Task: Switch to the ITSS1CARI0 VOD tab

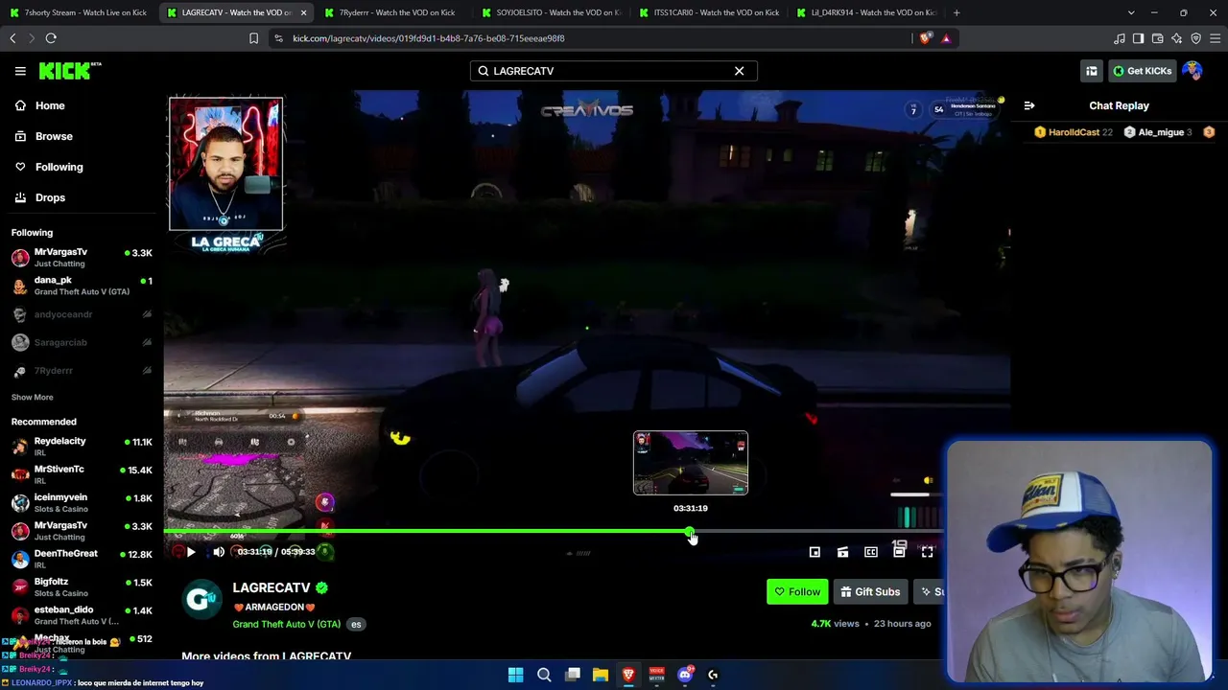Action: (708, 12)
